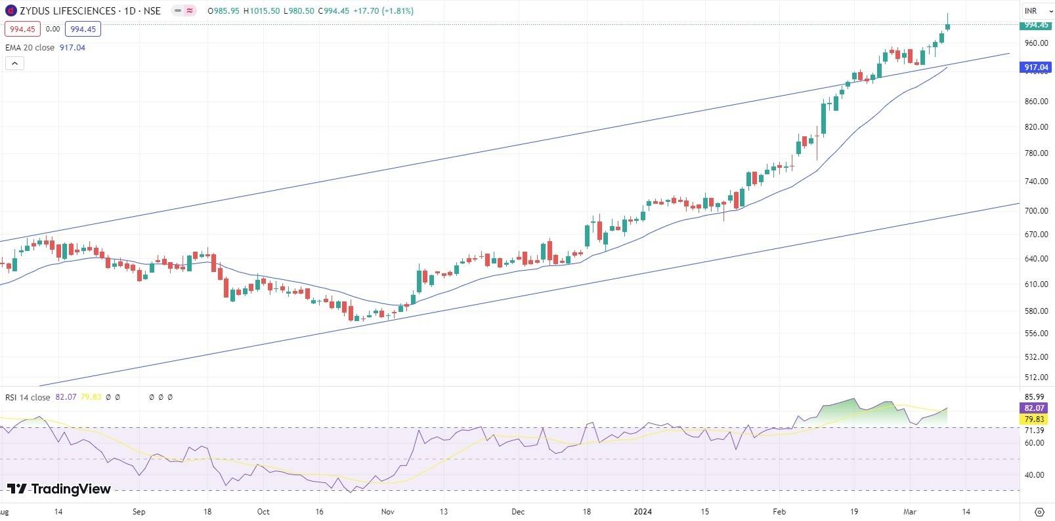Select the EMA 20 close indicator legend
The width and height of the screenshot is (1055, 521).
(30, 48)
